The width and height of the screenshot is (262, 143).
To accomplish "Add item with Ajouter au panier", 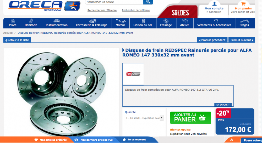I will tap(191, 118).
